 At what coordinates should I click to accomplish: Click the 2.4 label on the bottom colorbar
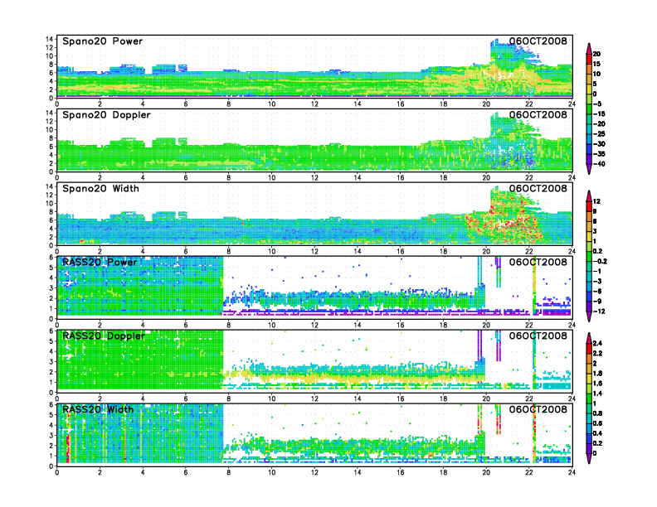click(x=597, y=343)
